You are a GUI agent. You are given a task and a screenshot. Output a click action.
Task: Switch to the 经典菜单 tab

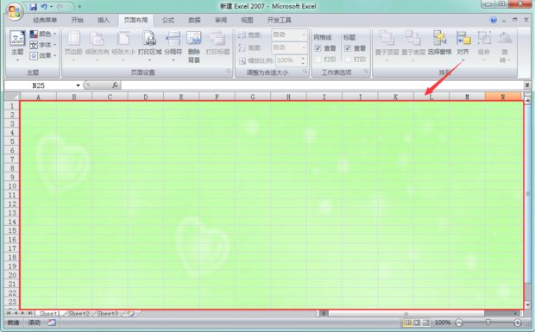(45, 20)
